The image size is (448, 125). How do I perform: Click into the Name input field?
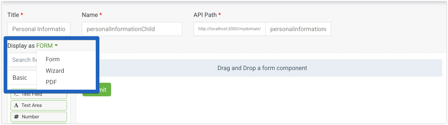click(132, 29)
